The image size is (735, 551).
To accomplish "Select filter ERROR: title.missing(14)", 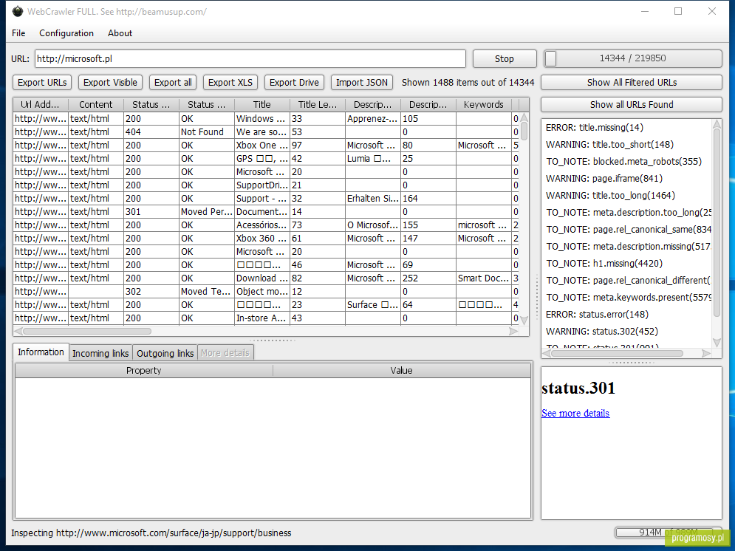I will 595,128.
